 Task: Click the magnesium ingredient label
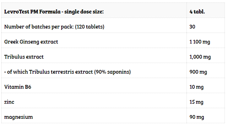(x=19, y=117)
